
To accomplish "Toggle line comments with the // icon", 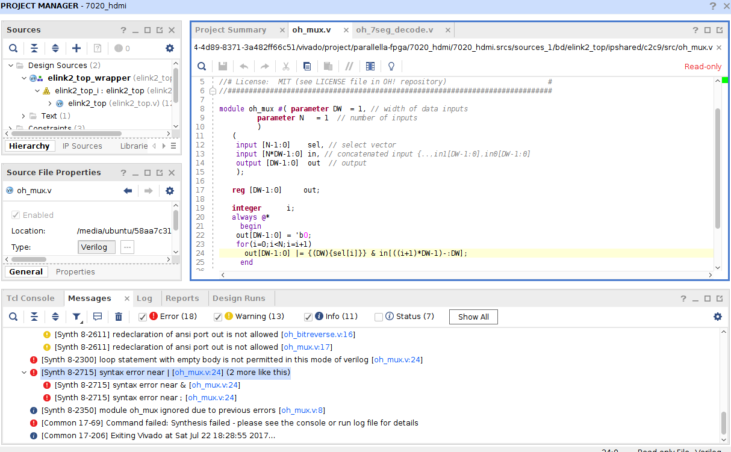I will [x=349, y=66].
